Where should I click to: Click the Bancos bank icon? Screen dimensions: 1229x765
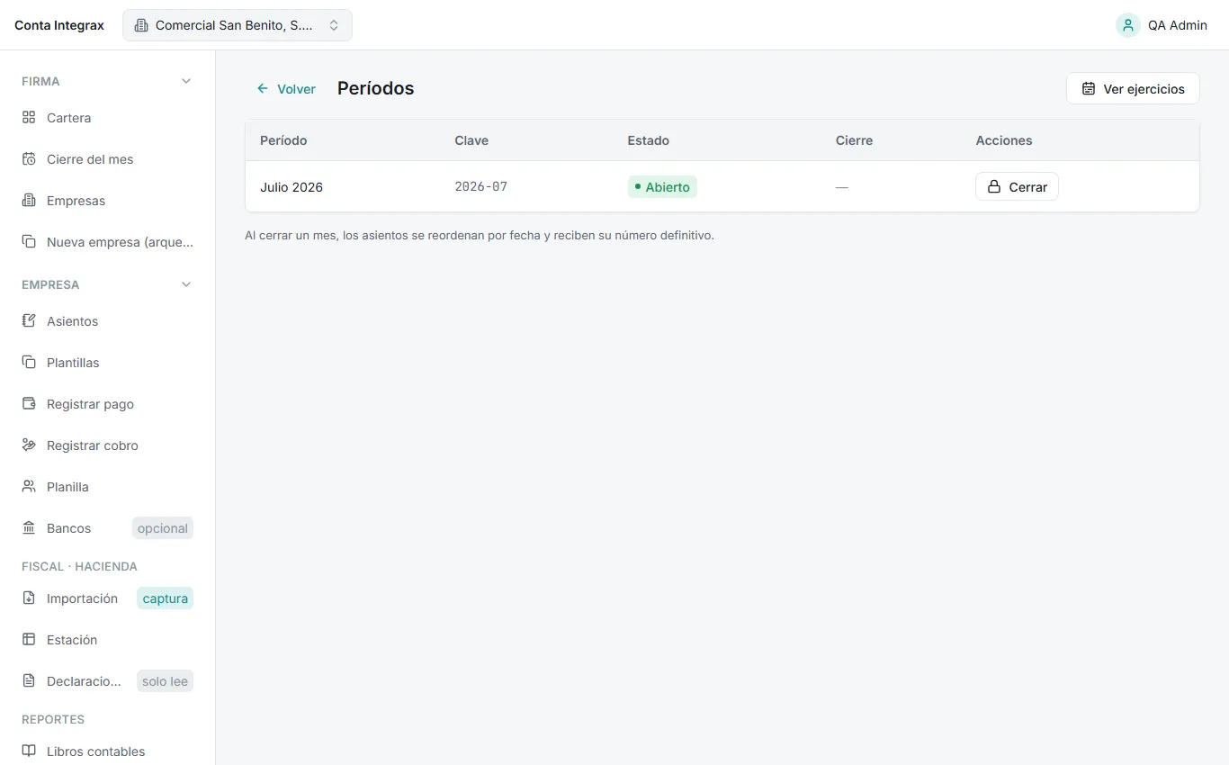tap(29, 528)
